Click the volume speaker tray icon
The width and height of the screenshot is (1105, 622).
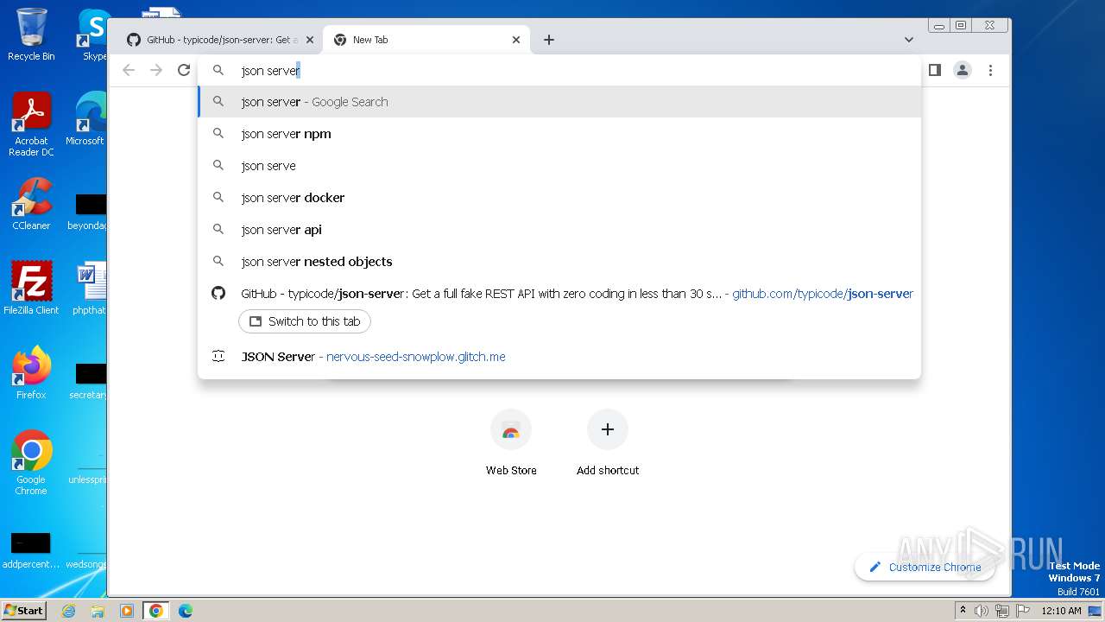click(982, 611)
